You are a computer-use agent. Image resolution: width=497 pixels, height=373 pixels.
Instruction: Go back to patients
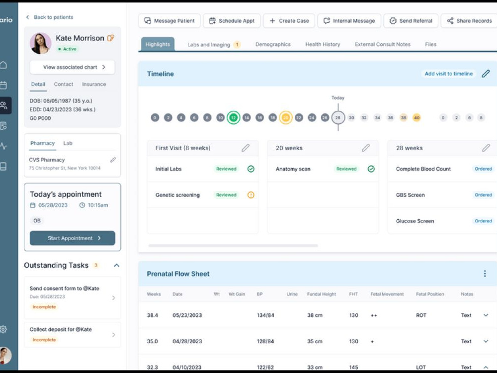point(50,17)
